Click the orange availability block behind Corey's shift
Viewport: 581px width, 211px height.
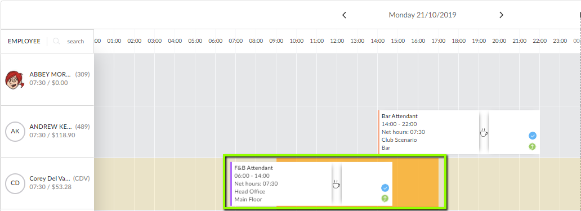415,183
